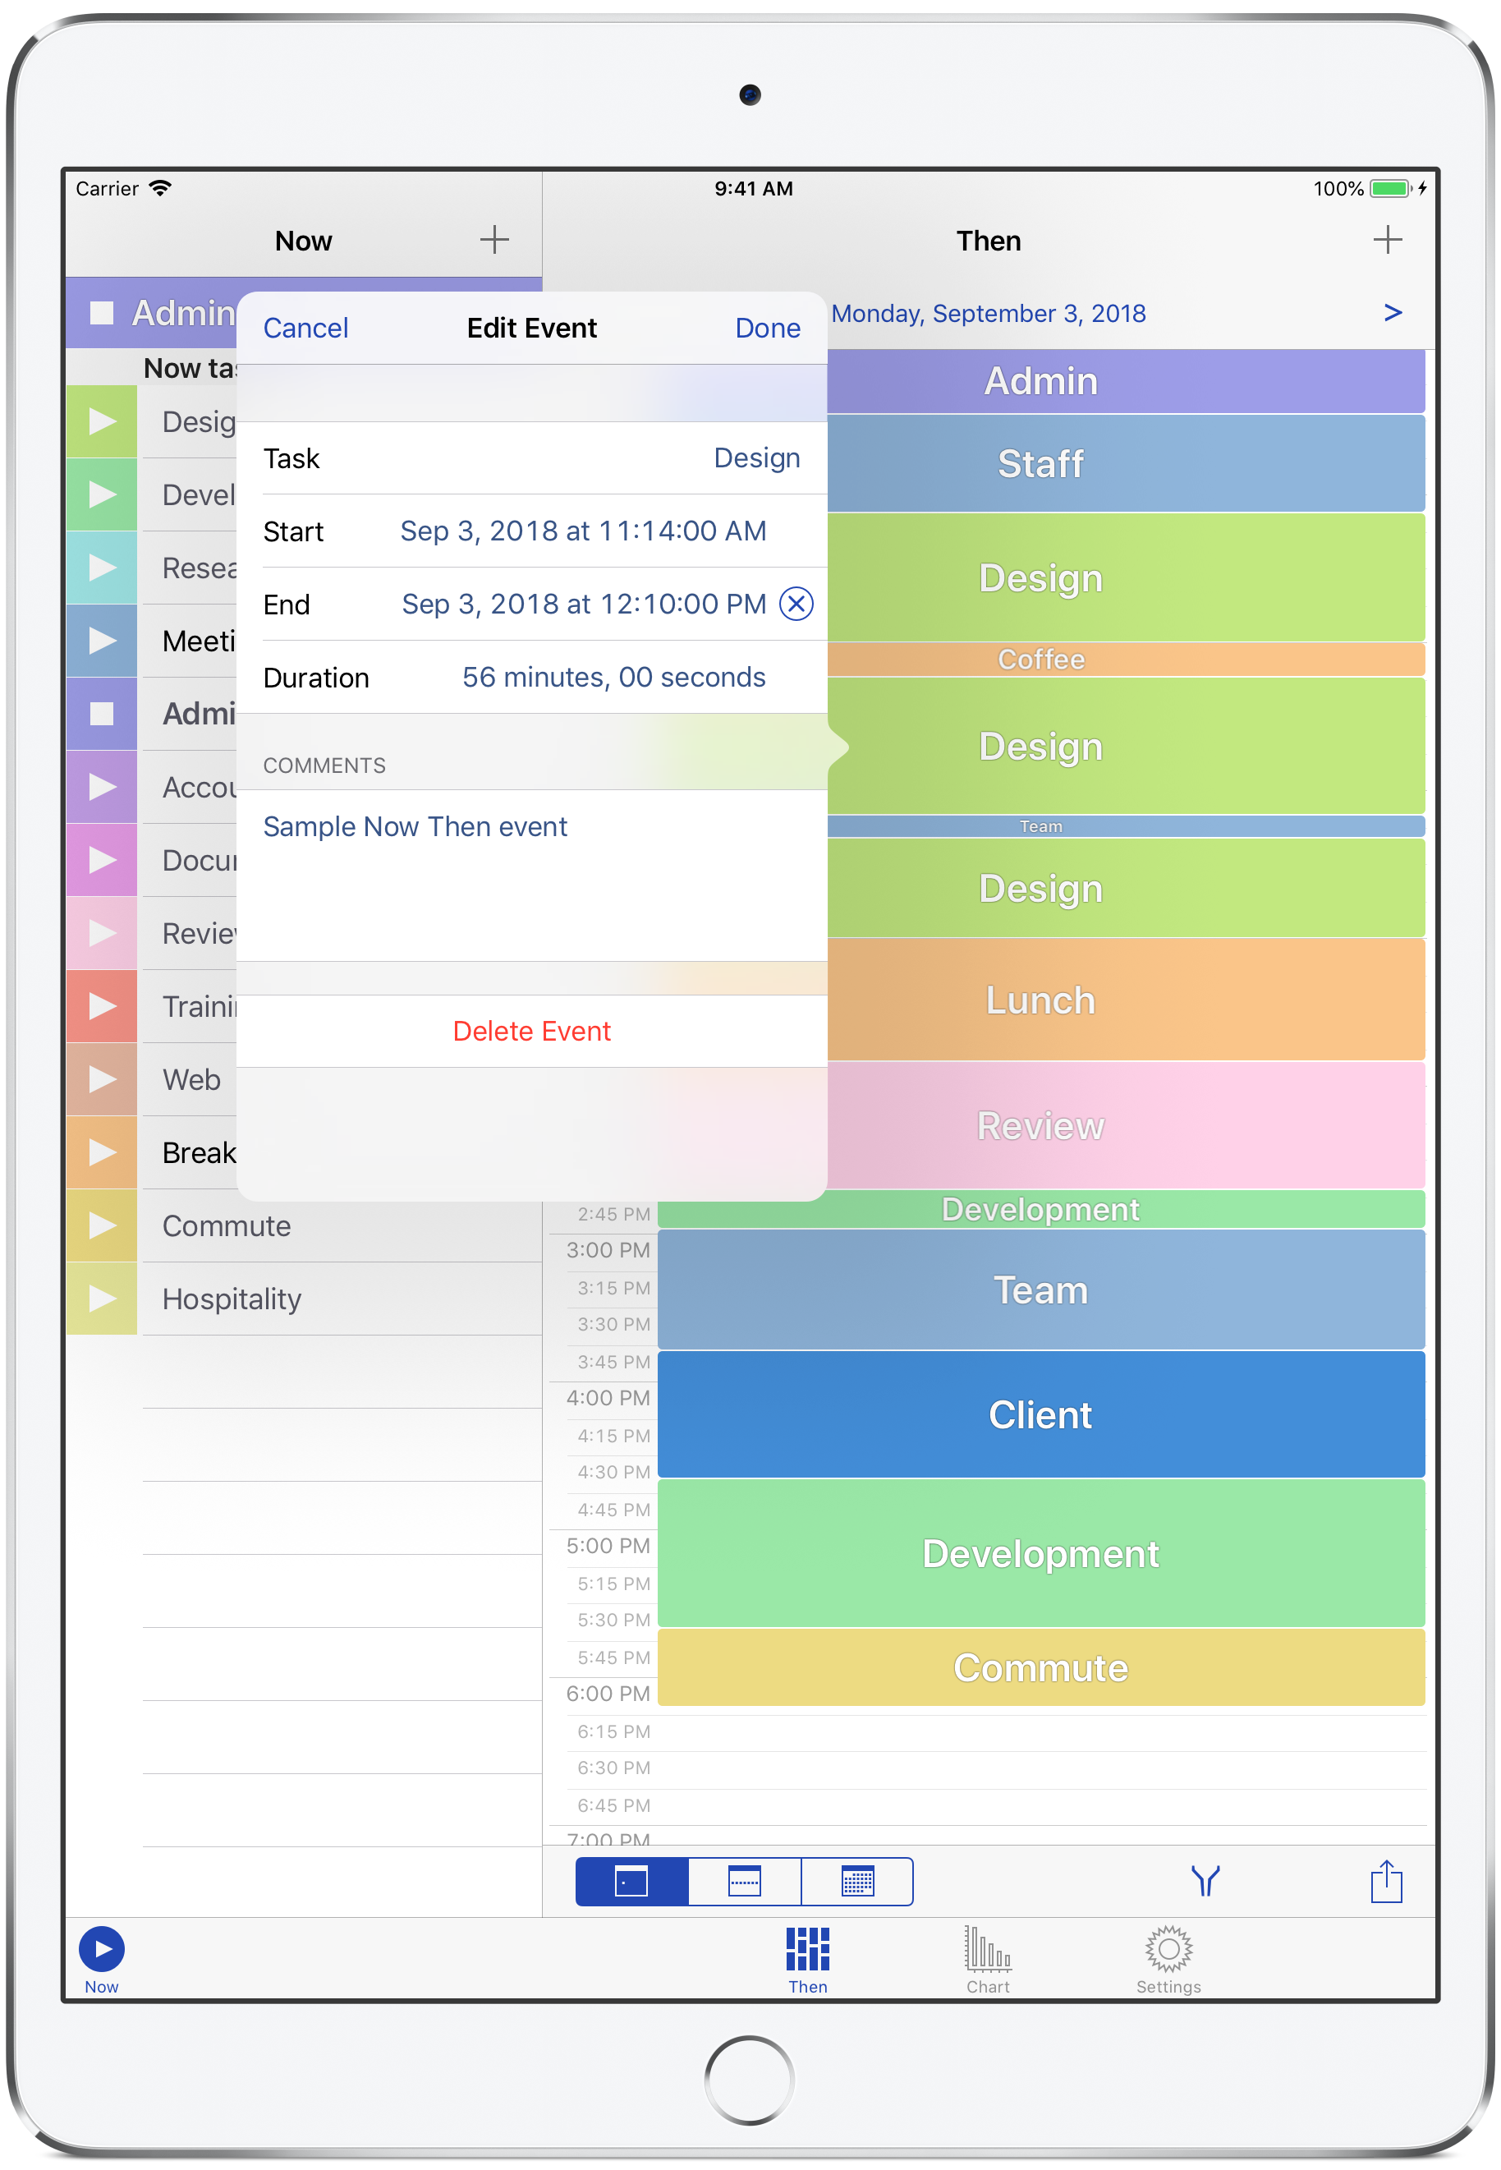Open the share export icon
This screenshot has height=2170, width=1501.
1385,1881
